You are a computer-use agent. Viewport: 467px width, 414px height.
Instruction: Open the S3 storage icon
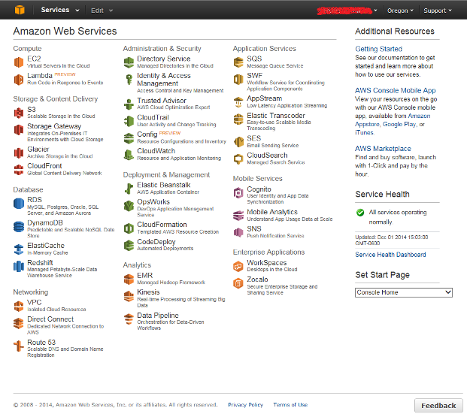[x=19, y=113]
